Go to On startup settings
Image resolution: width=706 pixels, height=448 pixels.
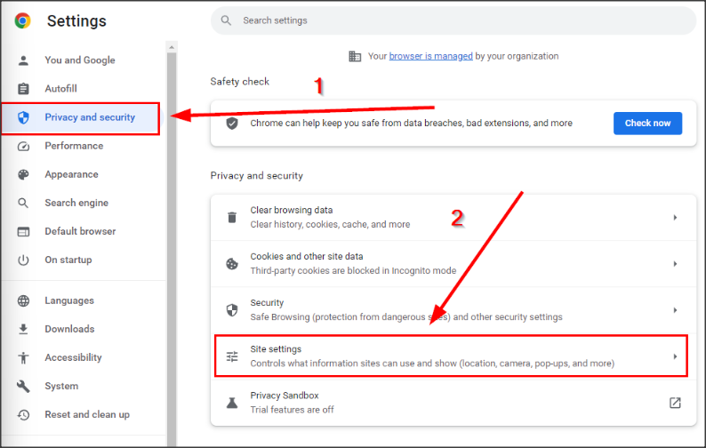68,260
